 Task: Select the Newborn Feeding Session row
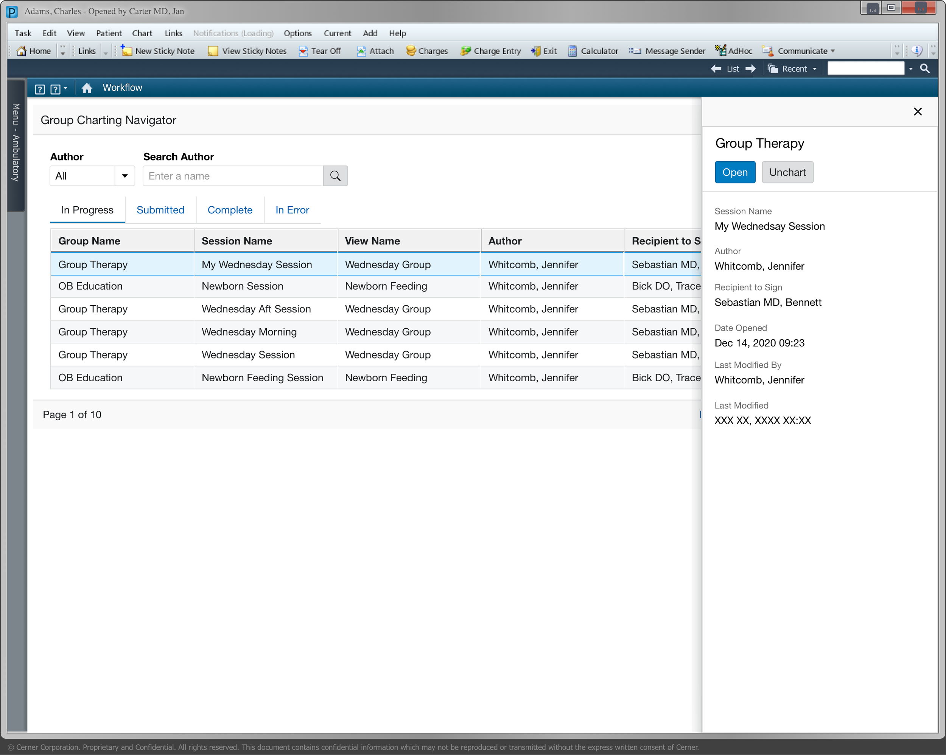click(376, 378)
